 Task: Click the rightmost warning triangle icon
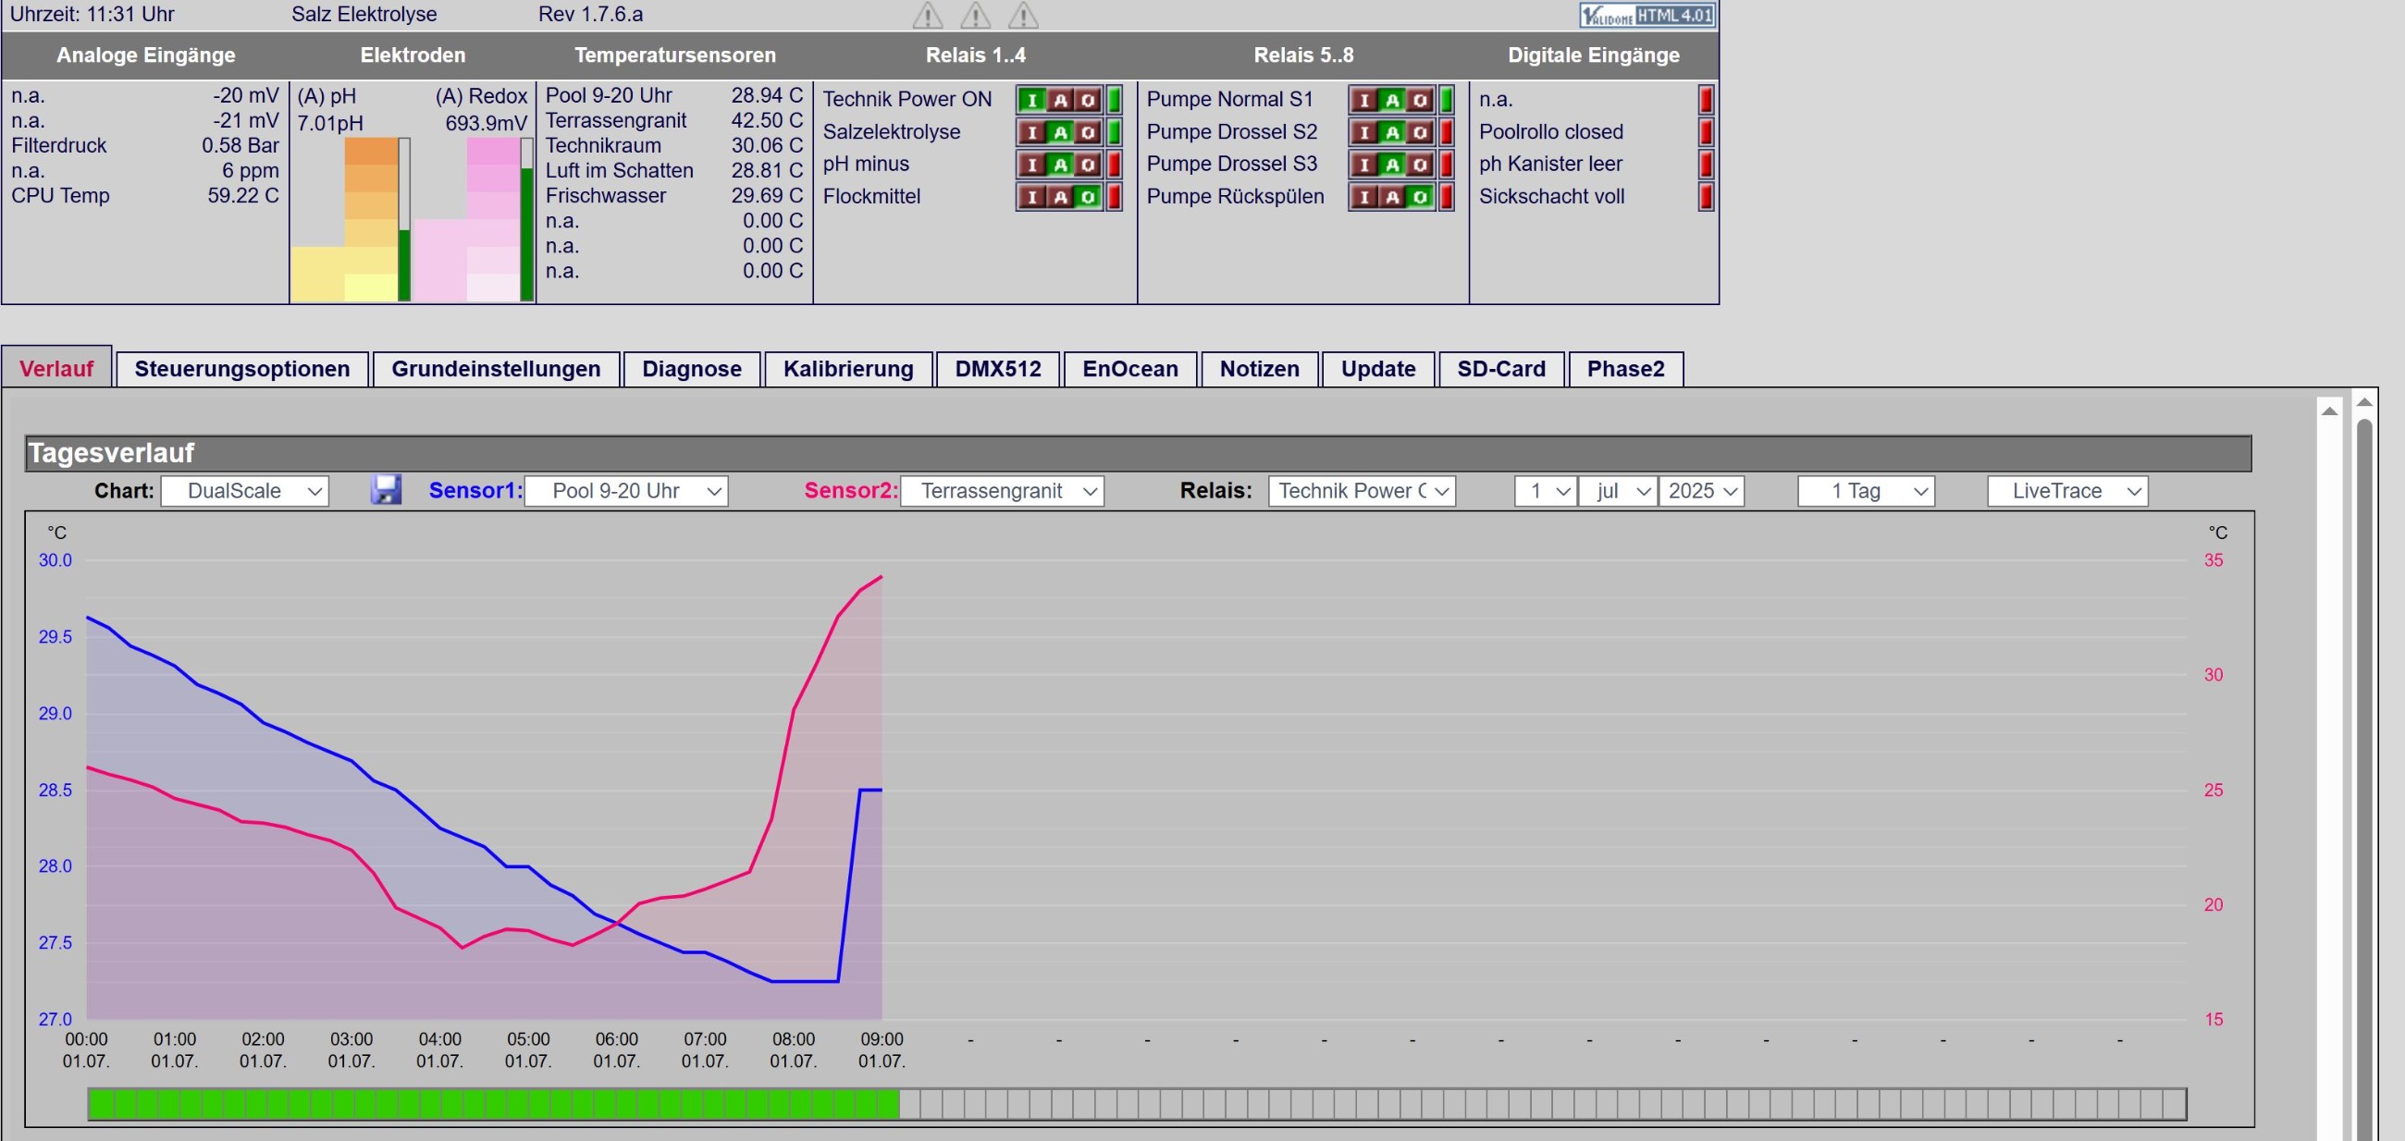(x=1023, y=15)
